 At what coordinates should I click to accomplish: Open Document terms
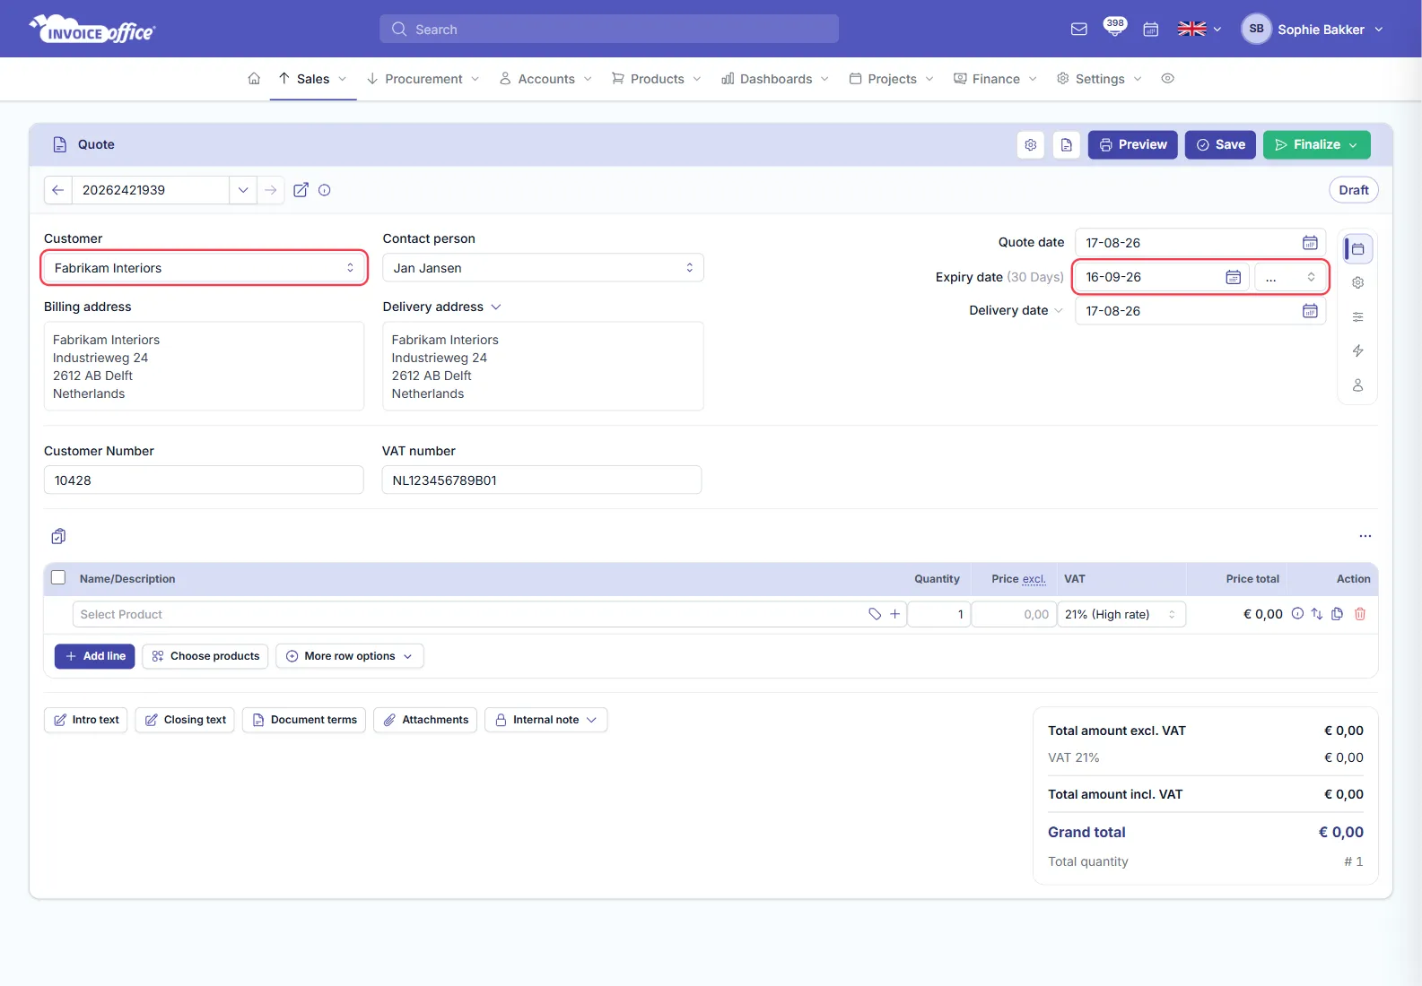pos(304,720)
